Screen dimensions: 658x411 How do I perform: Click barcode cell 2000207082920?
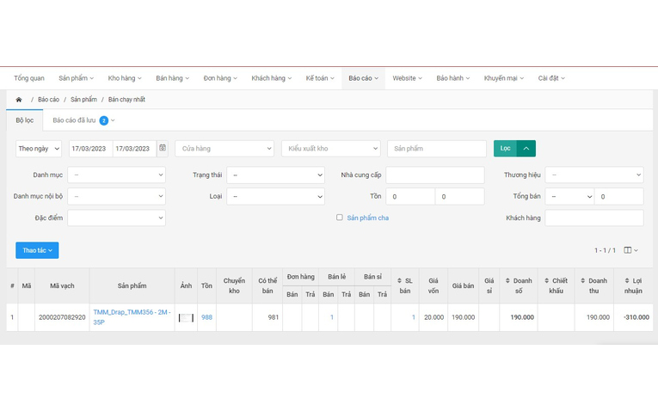(62, 317)
